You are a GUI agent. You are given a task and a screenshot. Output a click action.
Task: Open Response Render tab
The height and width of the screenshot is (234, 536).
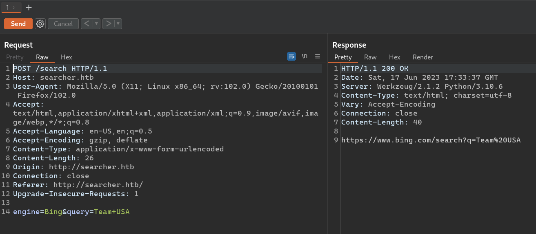[x=423, y=57]
